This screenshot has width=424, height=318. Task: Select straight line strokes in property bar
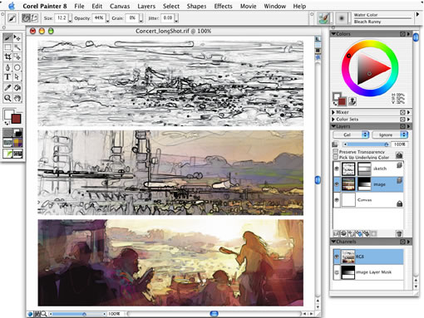pos(34,18)
